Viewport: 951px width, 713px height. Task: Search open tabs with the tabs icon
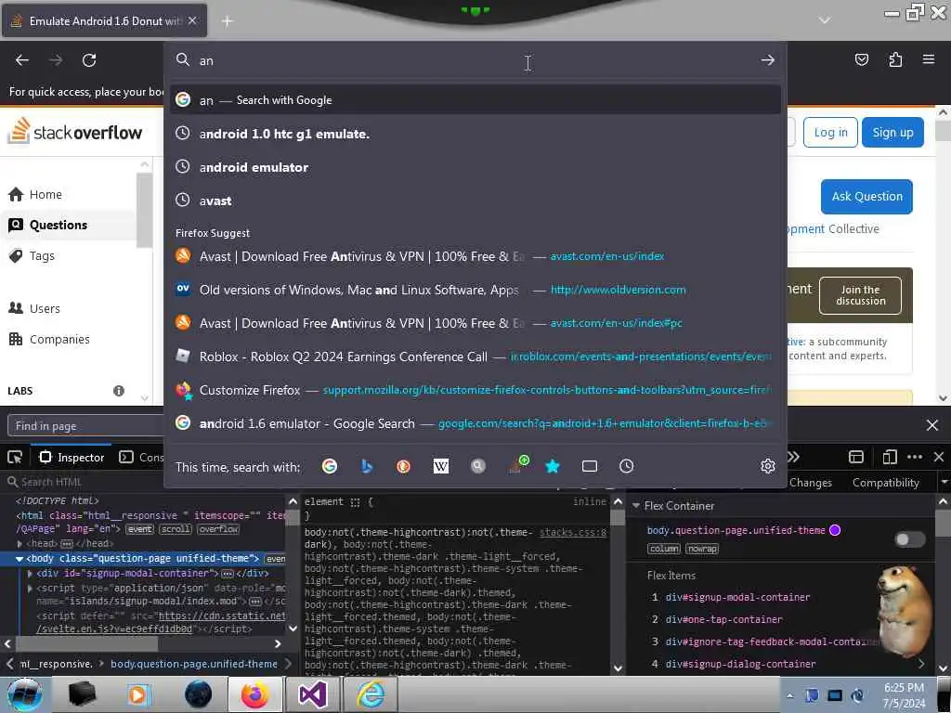point(590,466)
